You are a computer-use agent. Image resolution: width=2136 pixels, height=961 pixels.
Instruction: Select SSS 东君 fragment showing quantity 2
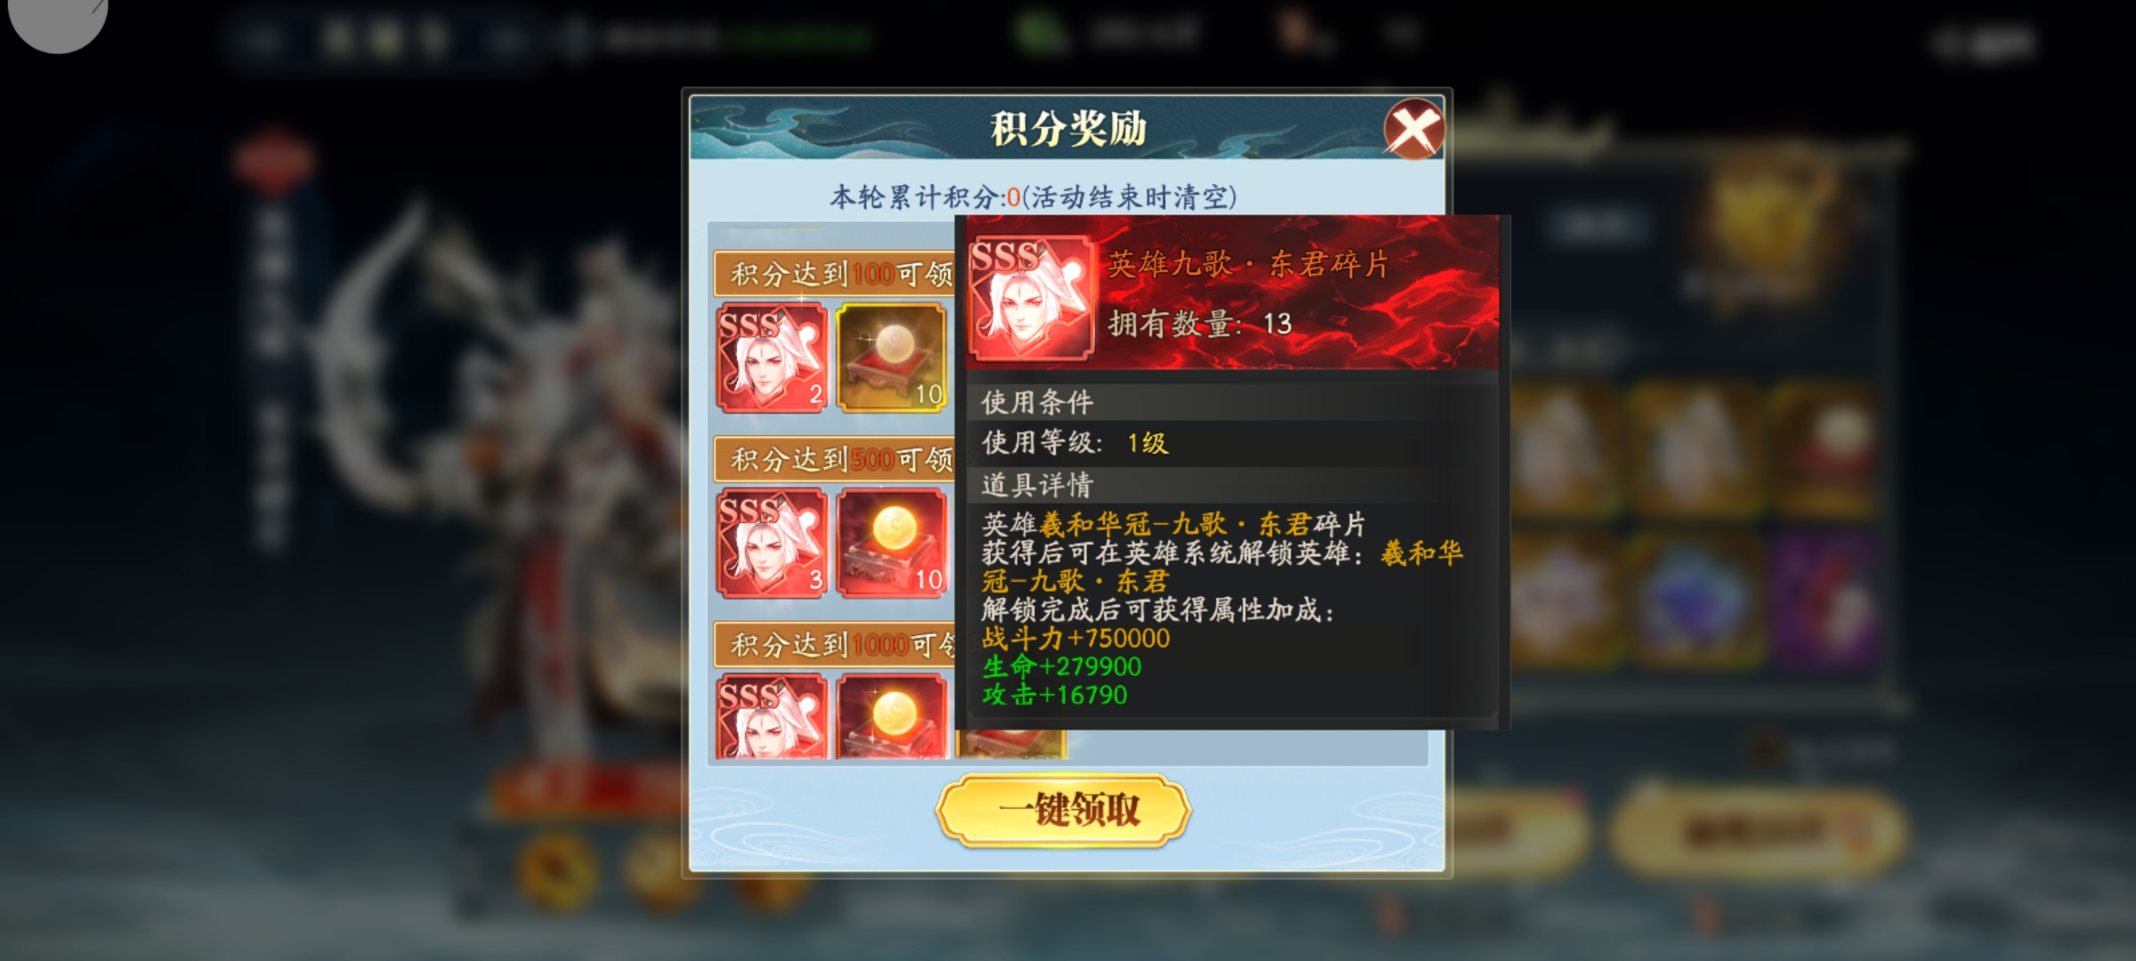[x=772, y=358]
